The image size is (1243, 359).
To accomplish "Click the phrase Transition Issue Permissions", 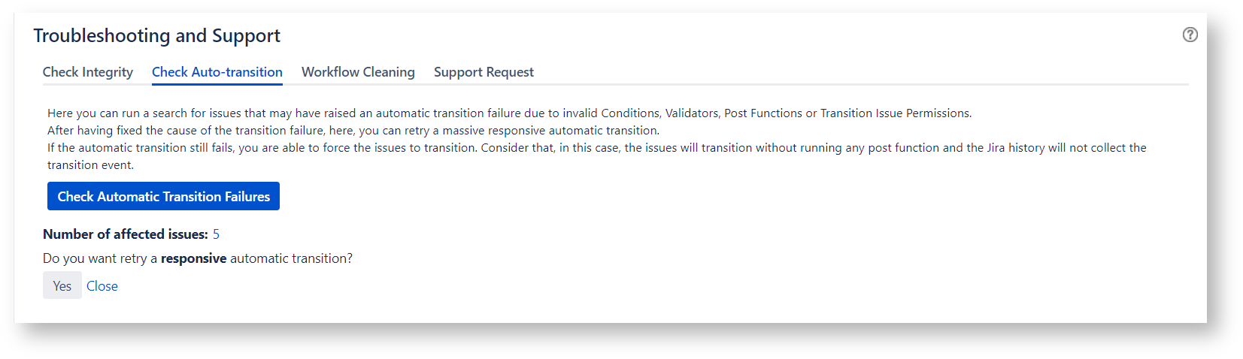I will [x=895, y=113].
